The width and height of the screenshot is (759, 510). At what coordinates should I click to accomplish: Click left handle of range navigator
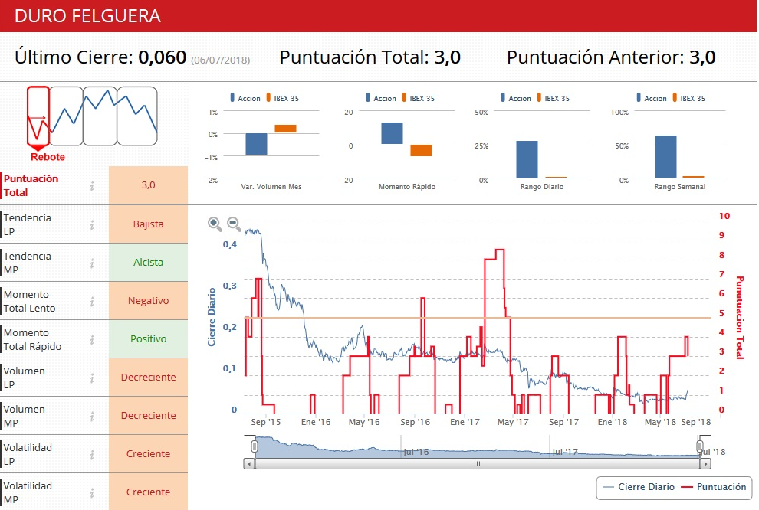(x=255, y=446)
